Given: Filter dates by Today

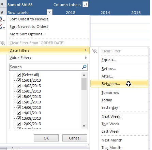Looking at the screenshot, I should point(107,100).
